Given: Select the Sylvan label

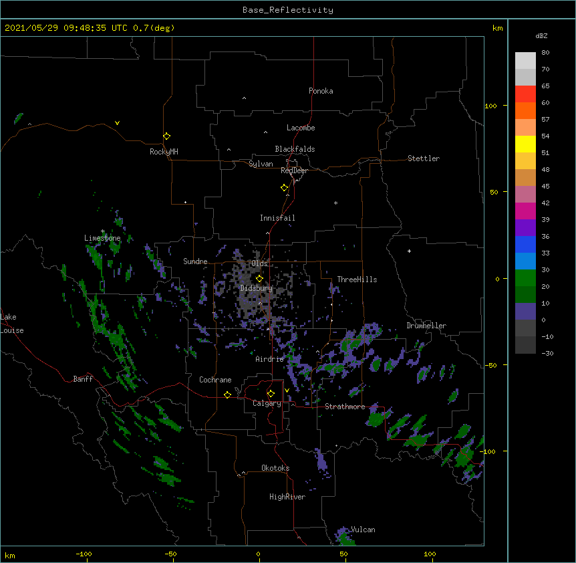Looking at the screenshot, I should 261,164.
